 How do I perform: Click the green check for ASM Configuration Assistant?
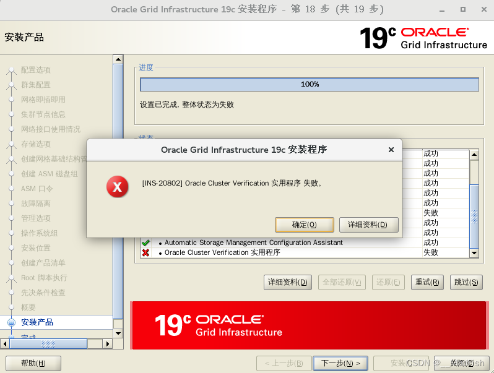click(145, 242)
